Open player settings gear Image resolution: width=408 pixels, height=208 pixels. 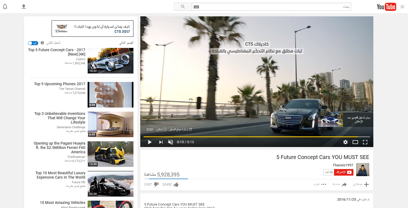tap(346, 142)
